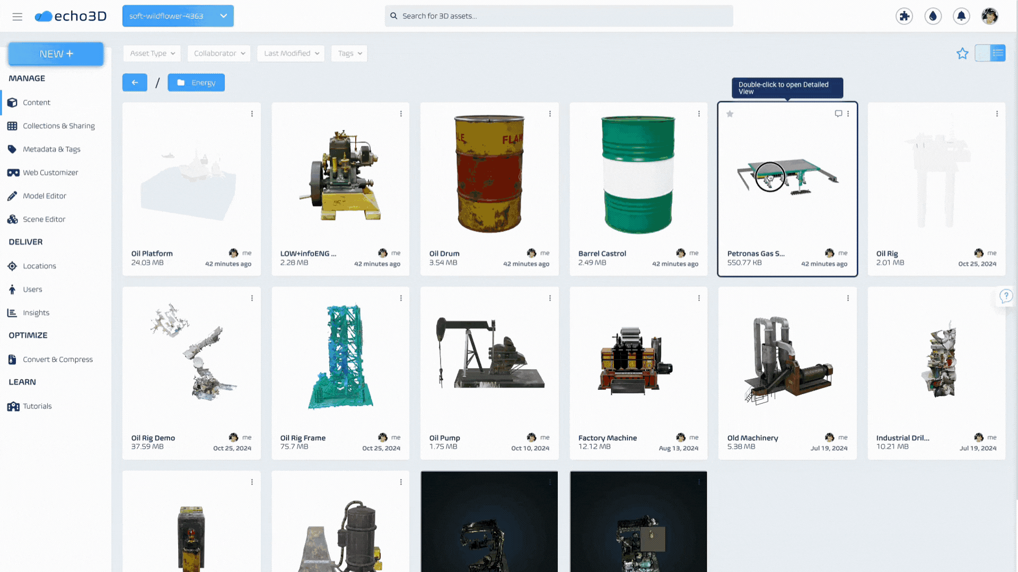The image size is (1018, 572).
Task: Open Convert & Compress in the sidebar
Action: click(57, 359)
